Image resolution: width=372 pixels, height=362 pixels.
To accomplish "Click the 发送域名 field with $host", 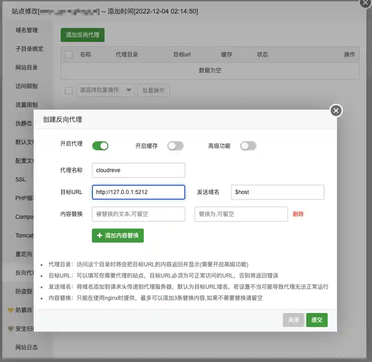I will (278, 192).
